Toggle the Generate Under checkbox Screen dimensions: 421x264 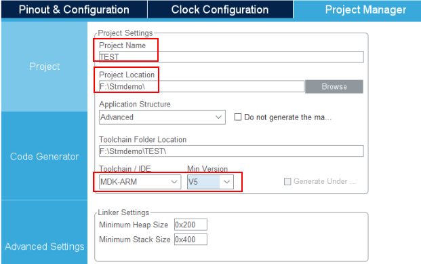click(x=287, y=181)
